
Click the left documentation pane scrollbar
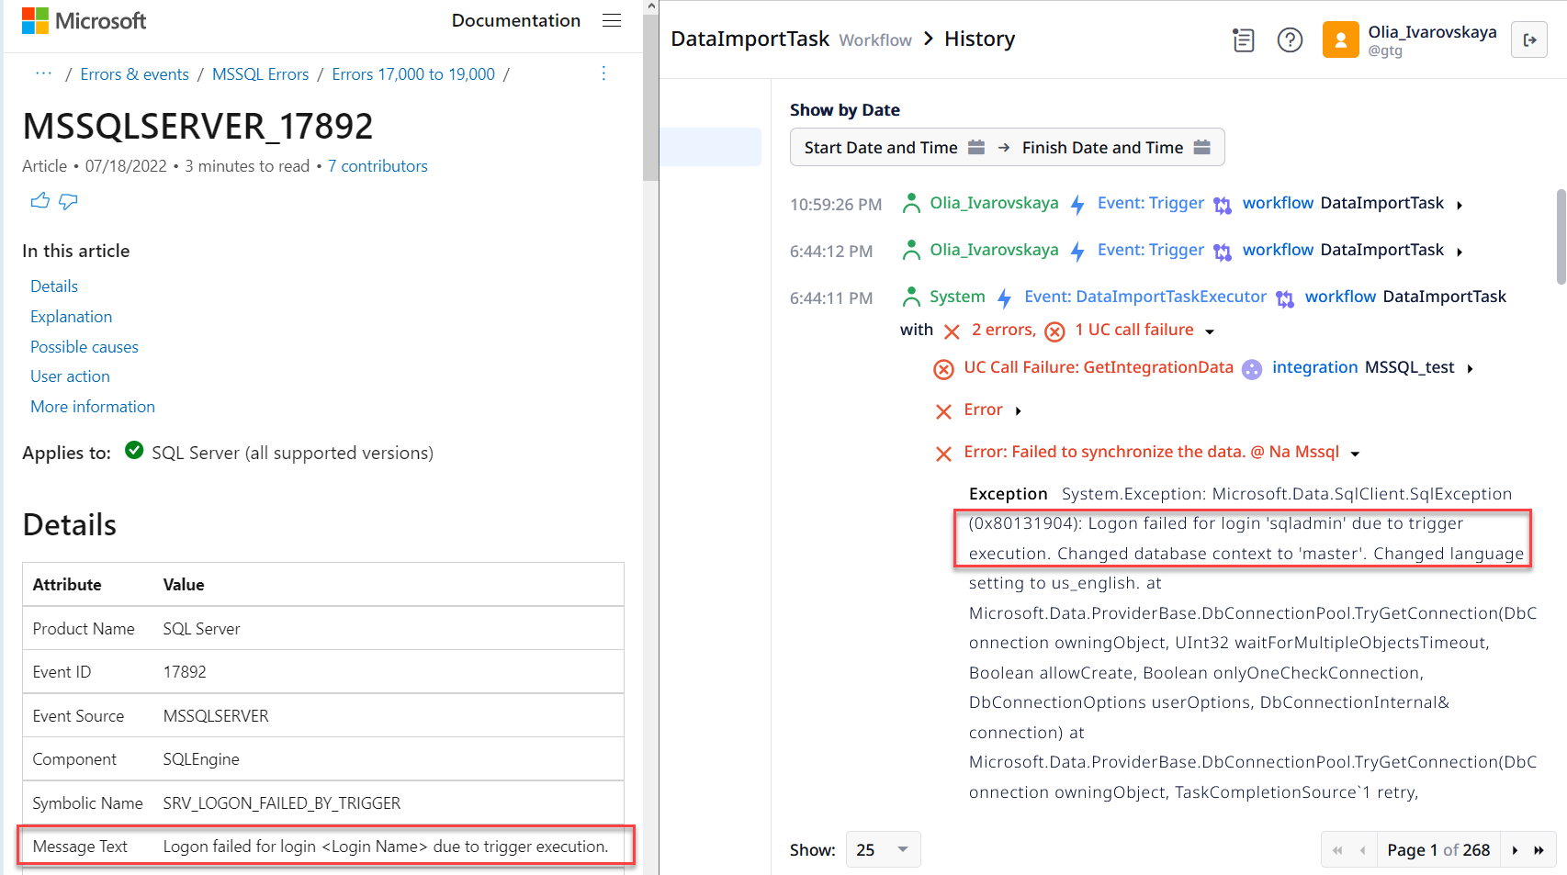[650, 96]
